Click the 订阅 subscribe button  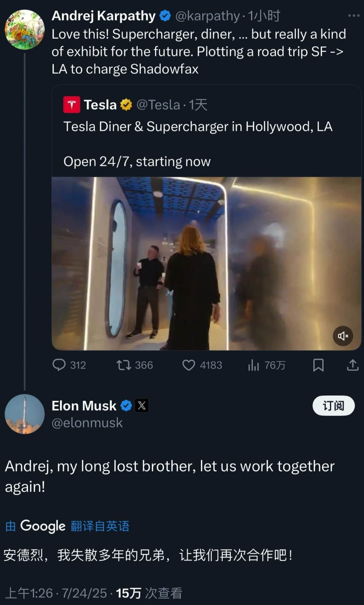(x=333, y=406)
